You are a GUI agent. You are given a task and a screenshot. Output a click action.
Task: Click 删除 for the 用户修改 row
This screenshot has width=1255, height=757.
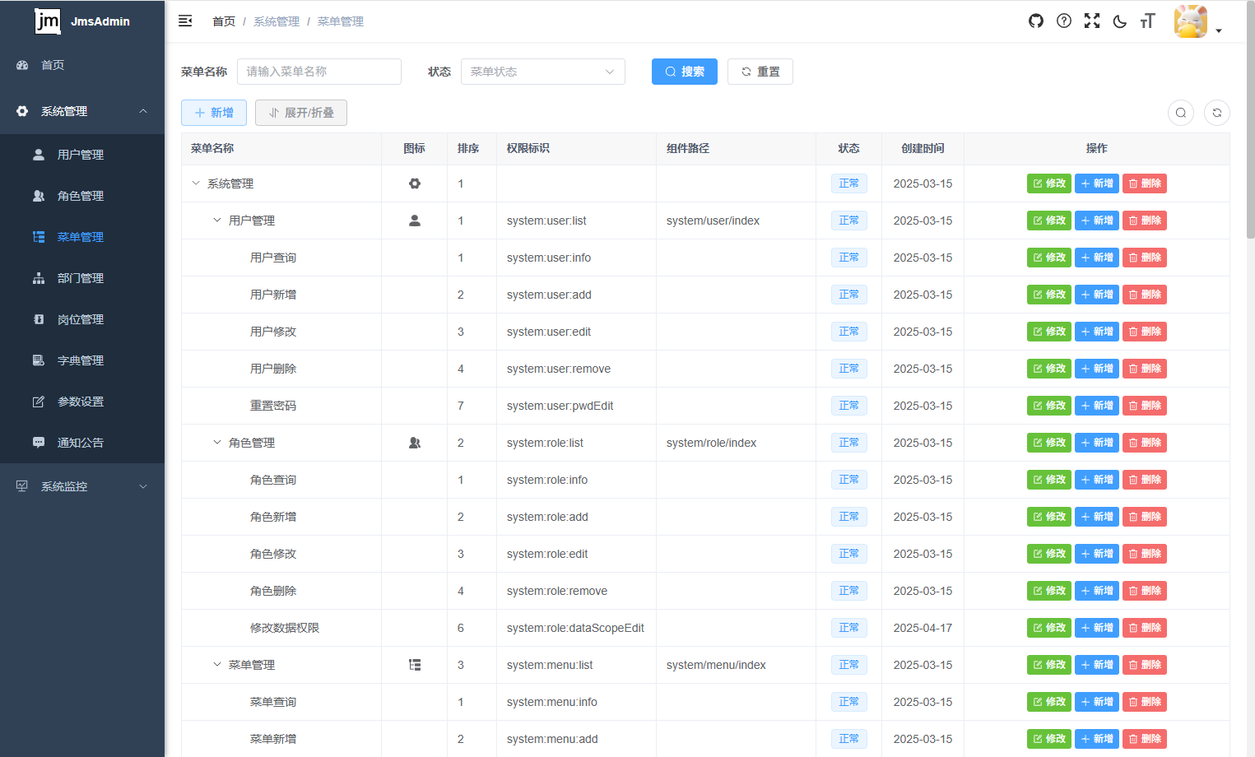(1145, 332)
